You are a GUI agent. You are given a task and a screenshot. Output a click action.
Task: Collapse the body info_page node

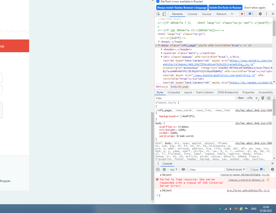pos(159,46)
